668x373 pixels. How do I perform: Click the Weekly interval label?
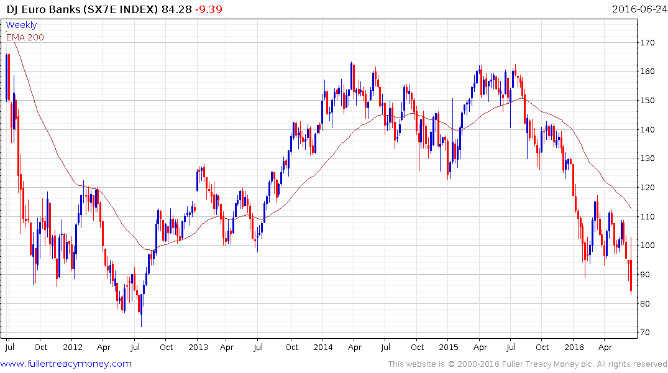tap(21, 25)
